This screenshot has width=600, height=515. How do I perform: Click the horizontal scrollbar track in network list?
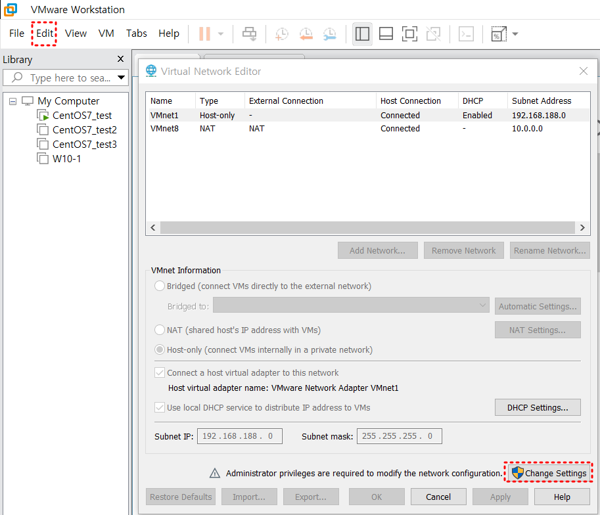367,228
